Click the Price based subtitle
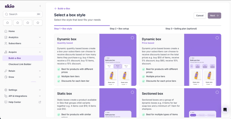The width and height of the screenshot is (231, 119). 148,43
